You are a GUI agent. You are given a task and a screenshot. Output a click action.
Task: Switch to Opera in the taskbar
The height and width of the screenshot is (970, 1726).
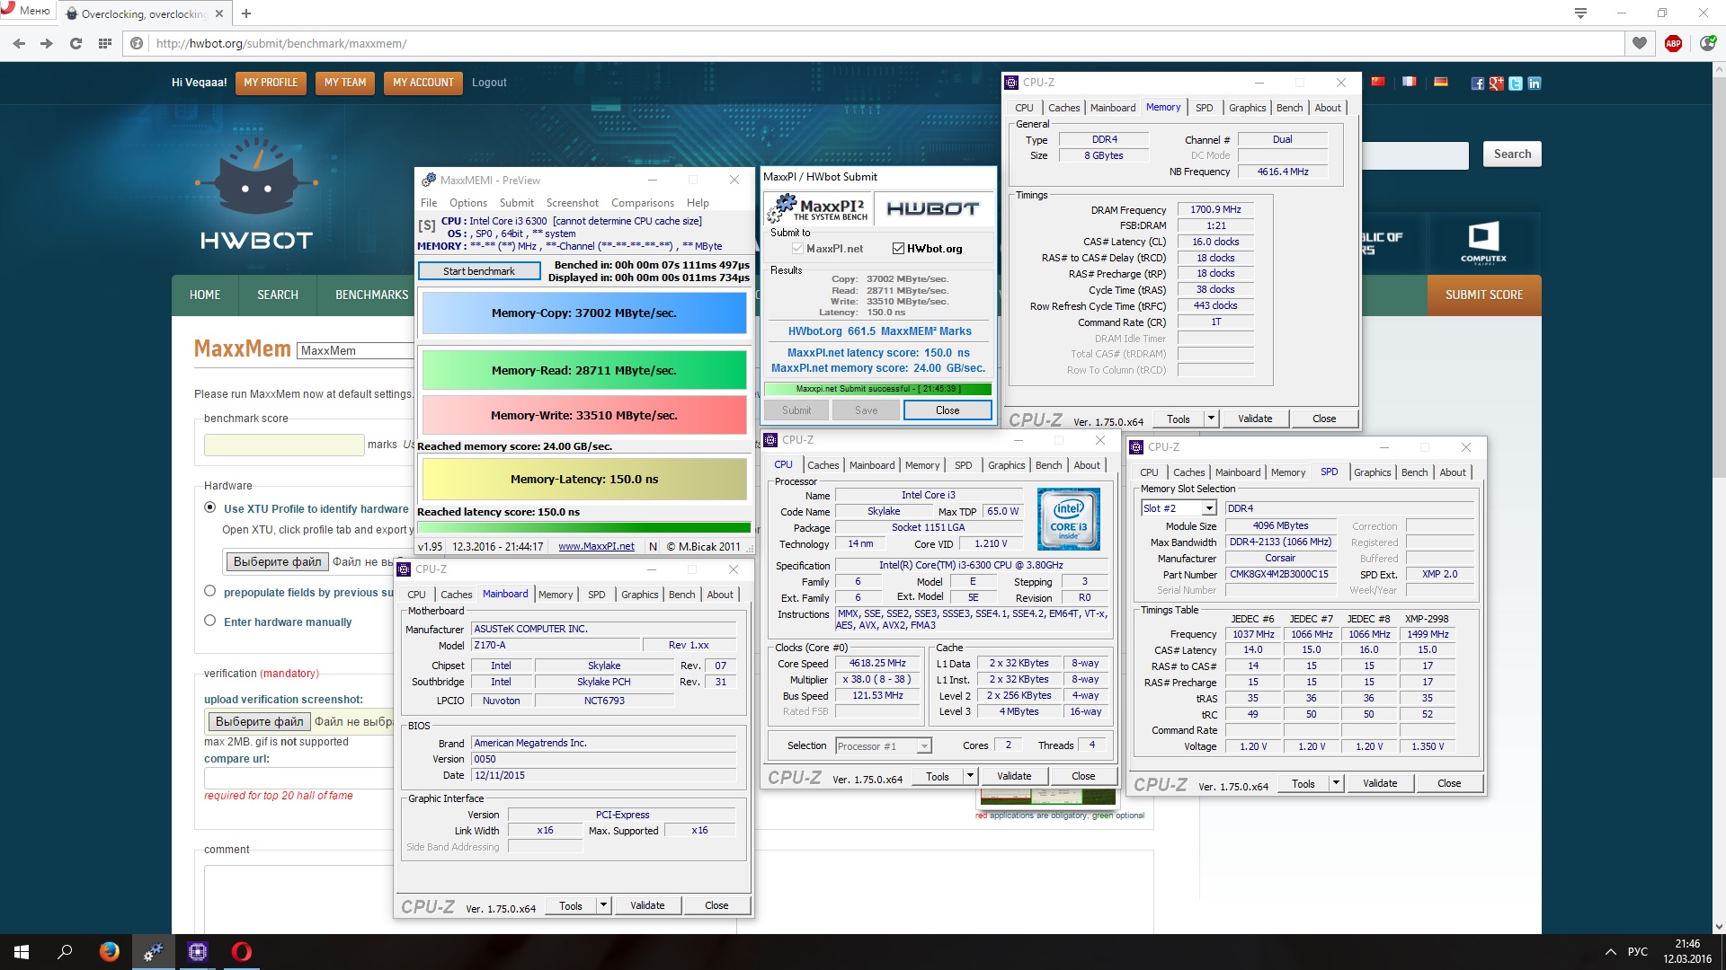[242, 952]
